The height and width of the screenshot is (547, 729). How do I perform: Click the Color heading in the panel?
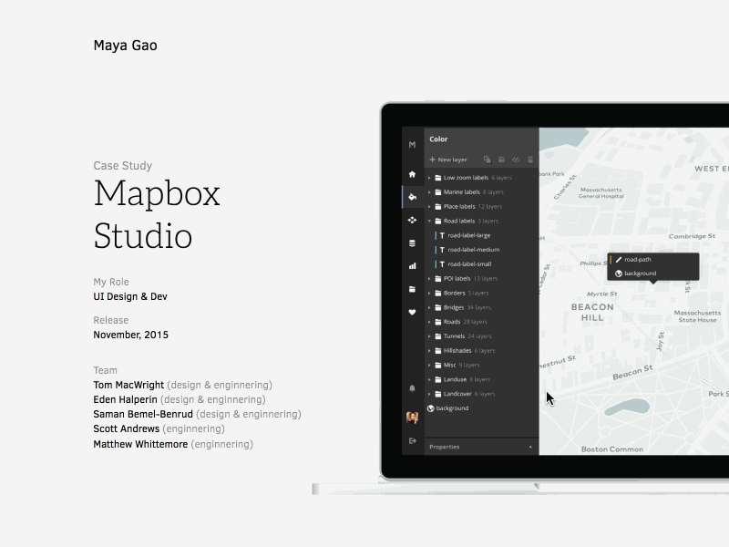coord(438,137)
